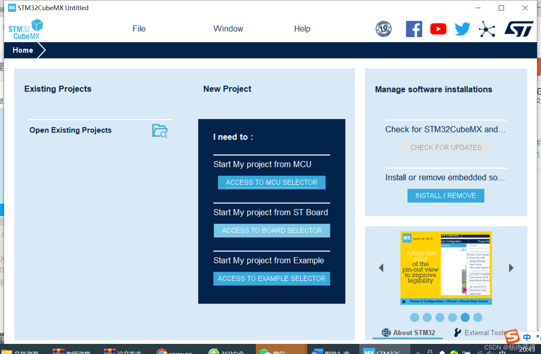Open the Facebook icon link
This screenshot has height=354, width=541.
(414, 29)
